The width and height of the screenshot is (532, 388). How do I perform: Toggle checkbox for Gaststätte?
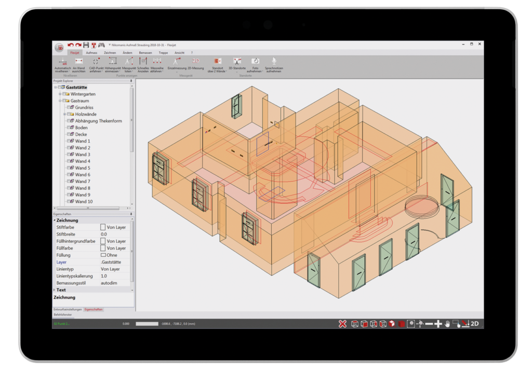point(60,88)
